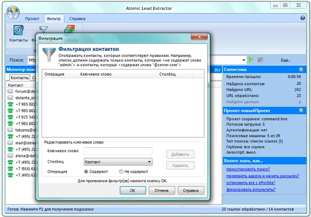
Task: Click the Поисковые машины: 5 из 39 line
Action: [x=253, y=136]
